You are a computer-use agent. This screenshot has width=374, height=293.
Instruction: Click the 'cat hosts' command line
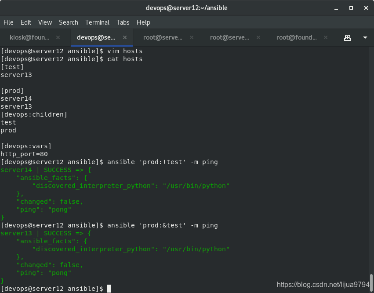[x=72, y=59]
